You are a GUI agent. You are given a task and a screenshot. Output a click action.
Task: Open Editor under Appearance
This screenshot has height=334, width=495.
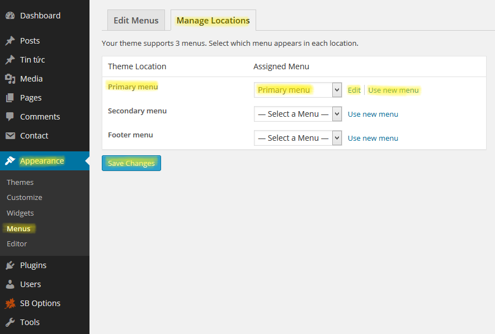pos(17,244)
